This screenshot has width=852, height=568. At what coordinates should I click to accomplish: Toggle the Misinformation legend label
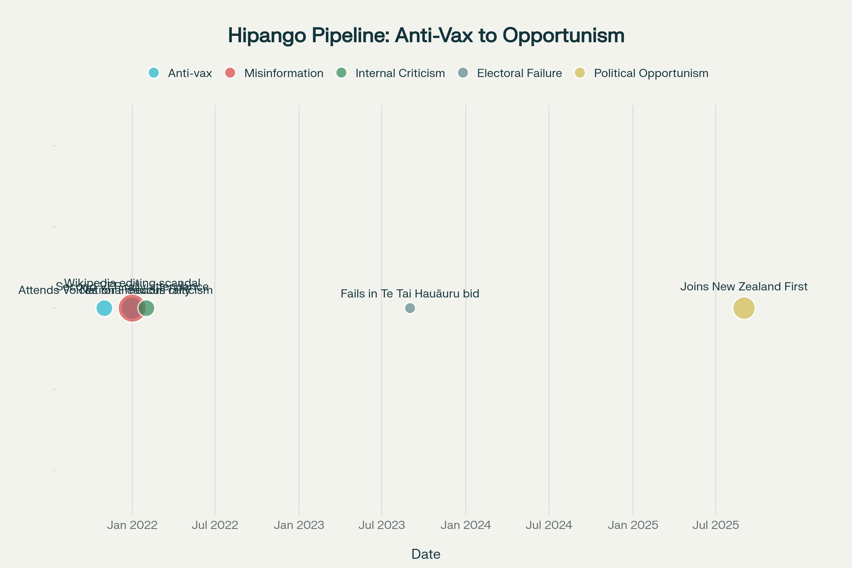pos(284,73)
